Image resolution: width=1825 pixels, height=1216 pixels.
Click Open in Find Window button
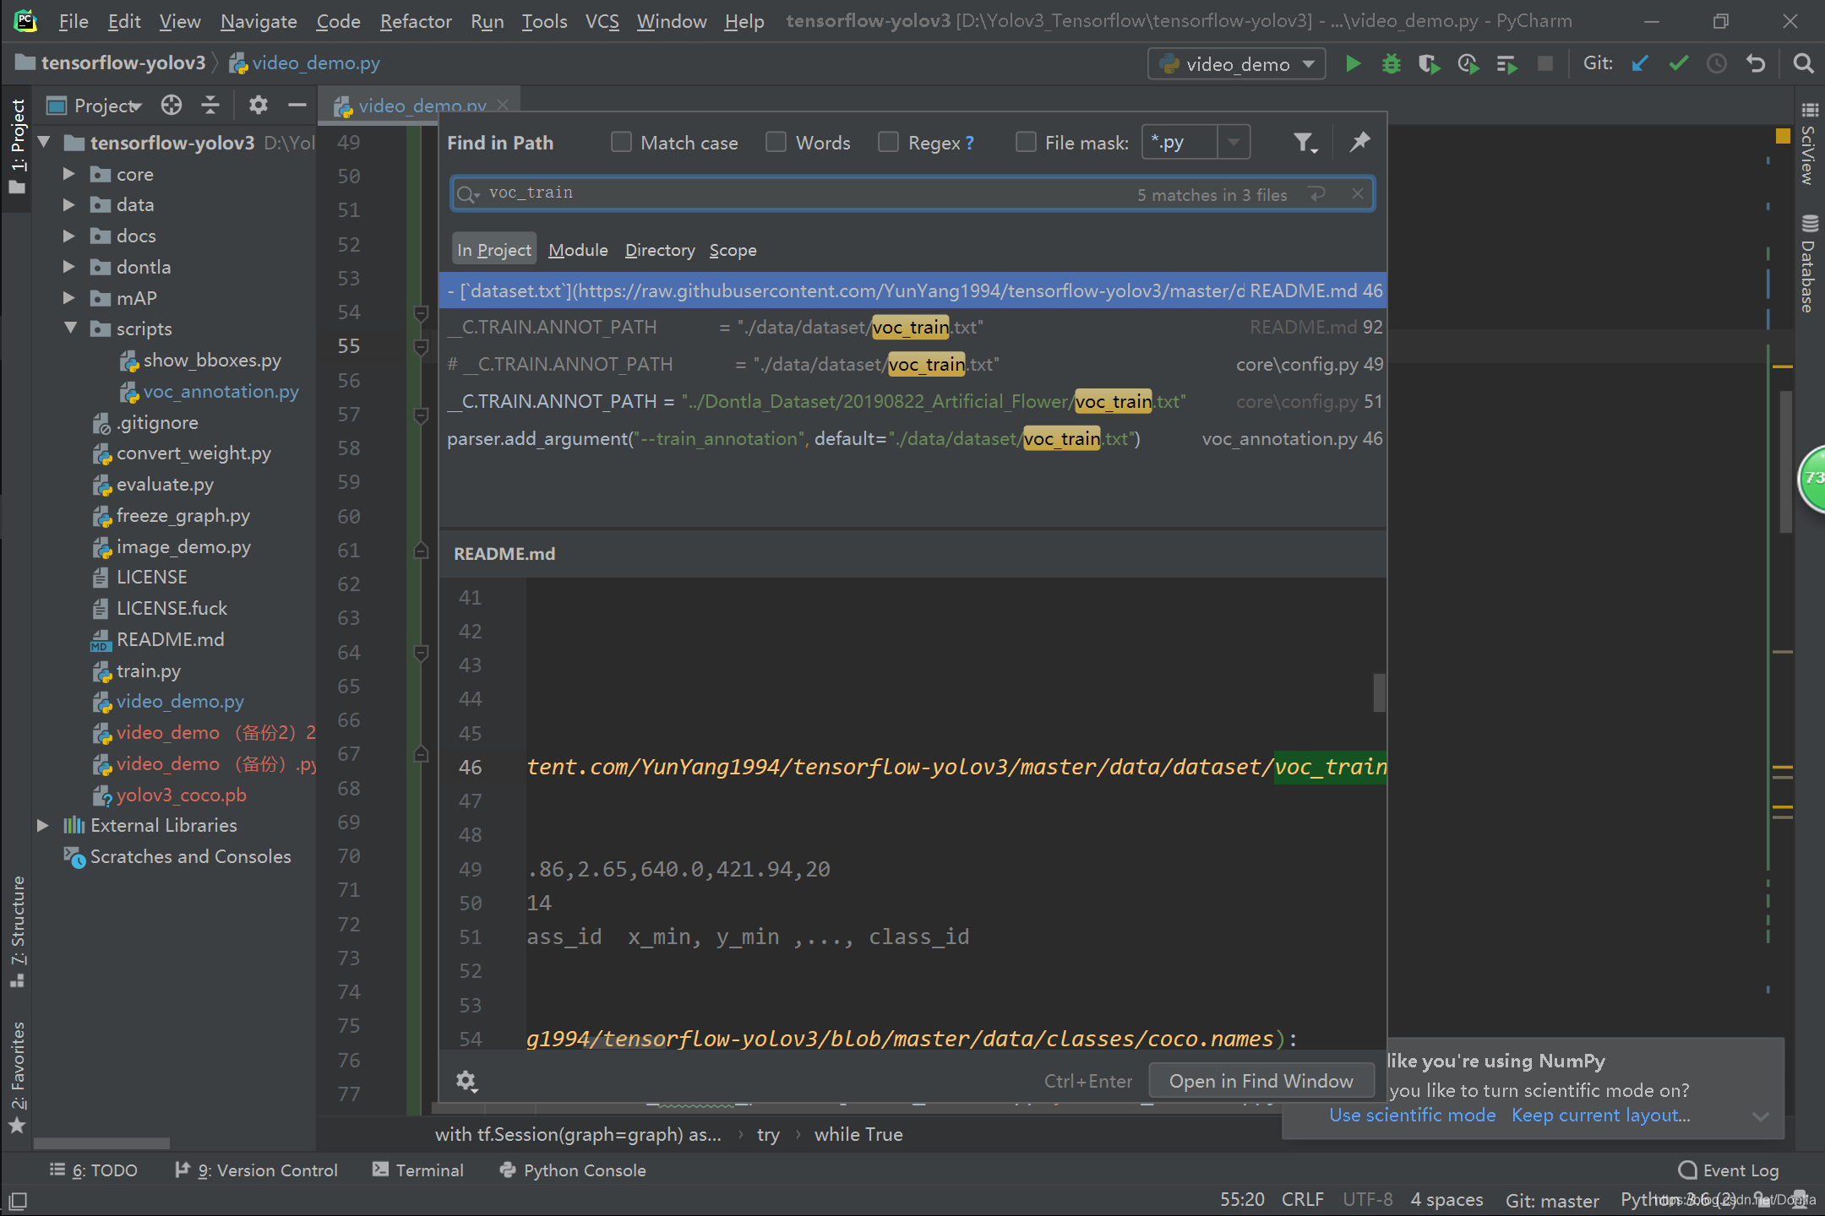click(x=1261, y=1081)
